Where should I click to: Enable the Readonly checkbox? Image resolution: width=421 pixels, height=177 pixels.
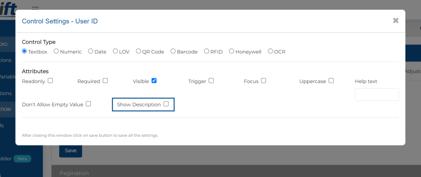click(50, 80)
